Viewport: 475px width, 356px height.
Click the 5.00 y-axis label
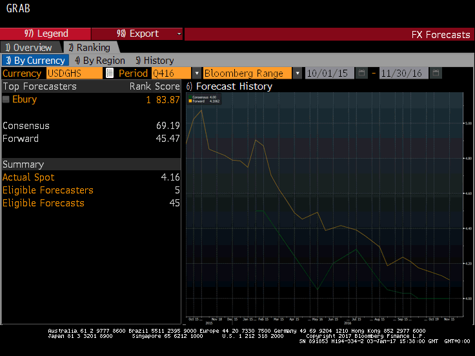point(469,123)
